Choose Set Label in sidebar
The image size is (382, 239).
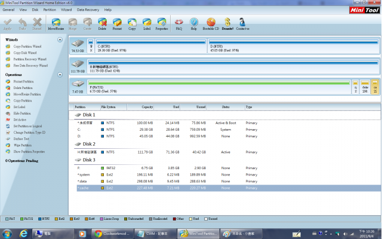tap(19, 107)
